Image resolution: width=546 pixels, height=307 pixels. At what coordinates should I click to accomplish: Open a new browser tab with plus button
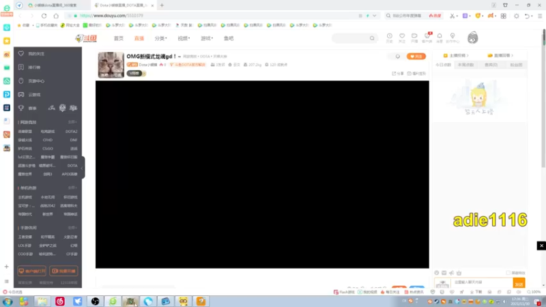pyautogui.click(x=162, y=5)
